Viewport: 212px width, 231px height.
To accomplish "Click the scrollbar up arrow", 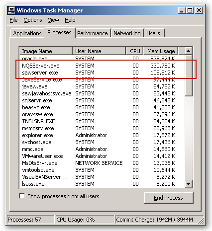I will click(x=189, y=51).
